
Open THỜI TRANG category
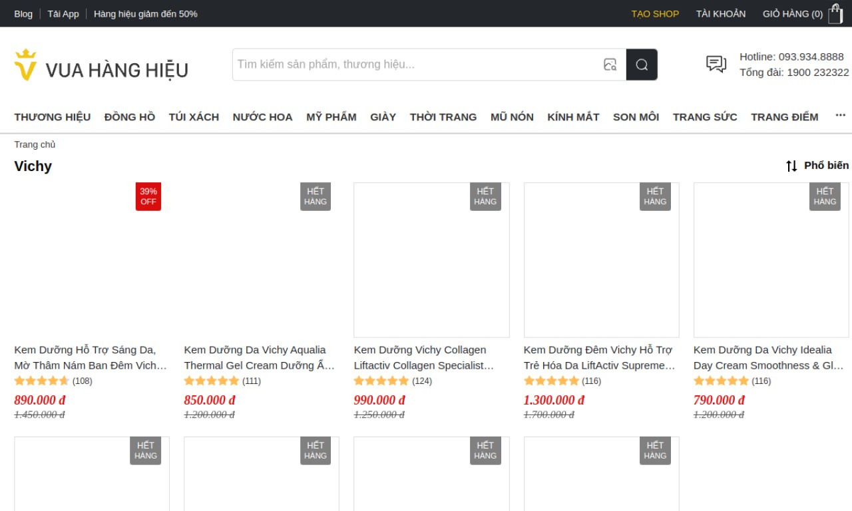(443, 117)
